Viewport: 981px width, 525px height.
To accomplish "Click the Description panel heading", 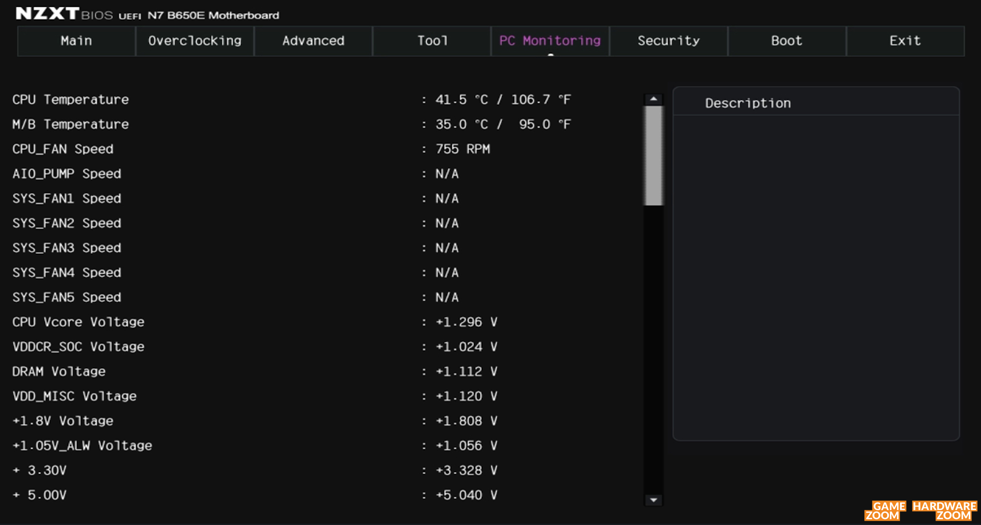I will tap(748, 103).
